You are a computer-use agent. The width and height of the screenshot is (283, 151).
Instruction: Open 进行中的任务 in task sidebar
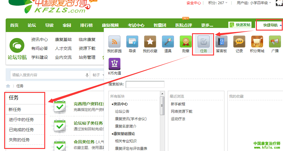[21, 120]
